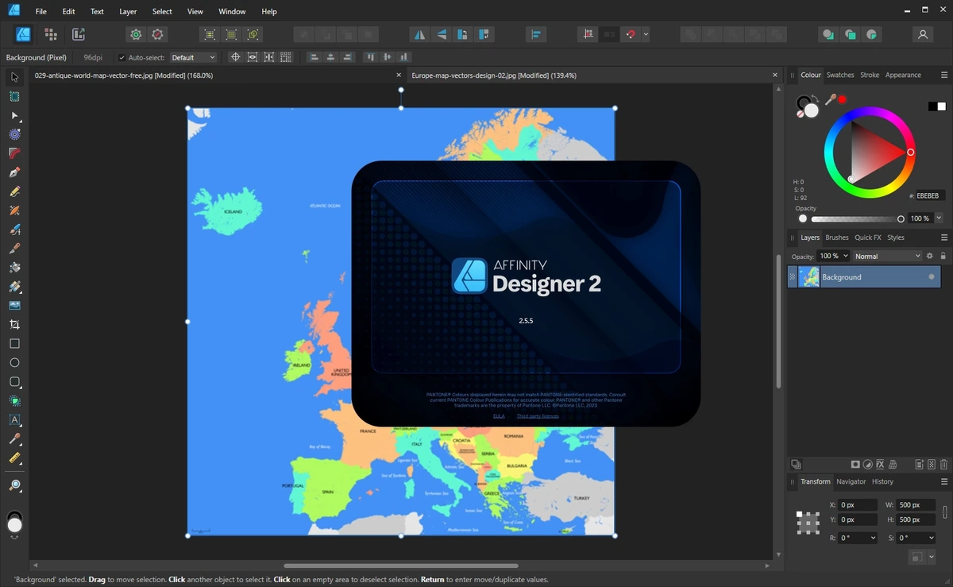Select the Move tool
Image resolution: width=953 pixels, height=587 pixels.
14,77
